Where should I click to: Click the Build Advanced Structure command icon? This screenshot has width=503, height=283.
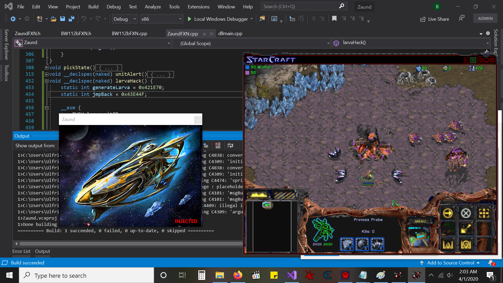click(x=466, y=244)
